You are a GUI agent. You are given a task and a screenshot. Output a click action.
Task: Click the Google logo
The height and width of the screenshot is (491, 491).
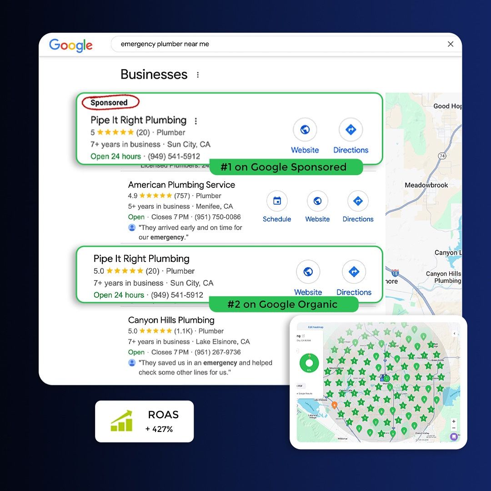click(71, 45)
